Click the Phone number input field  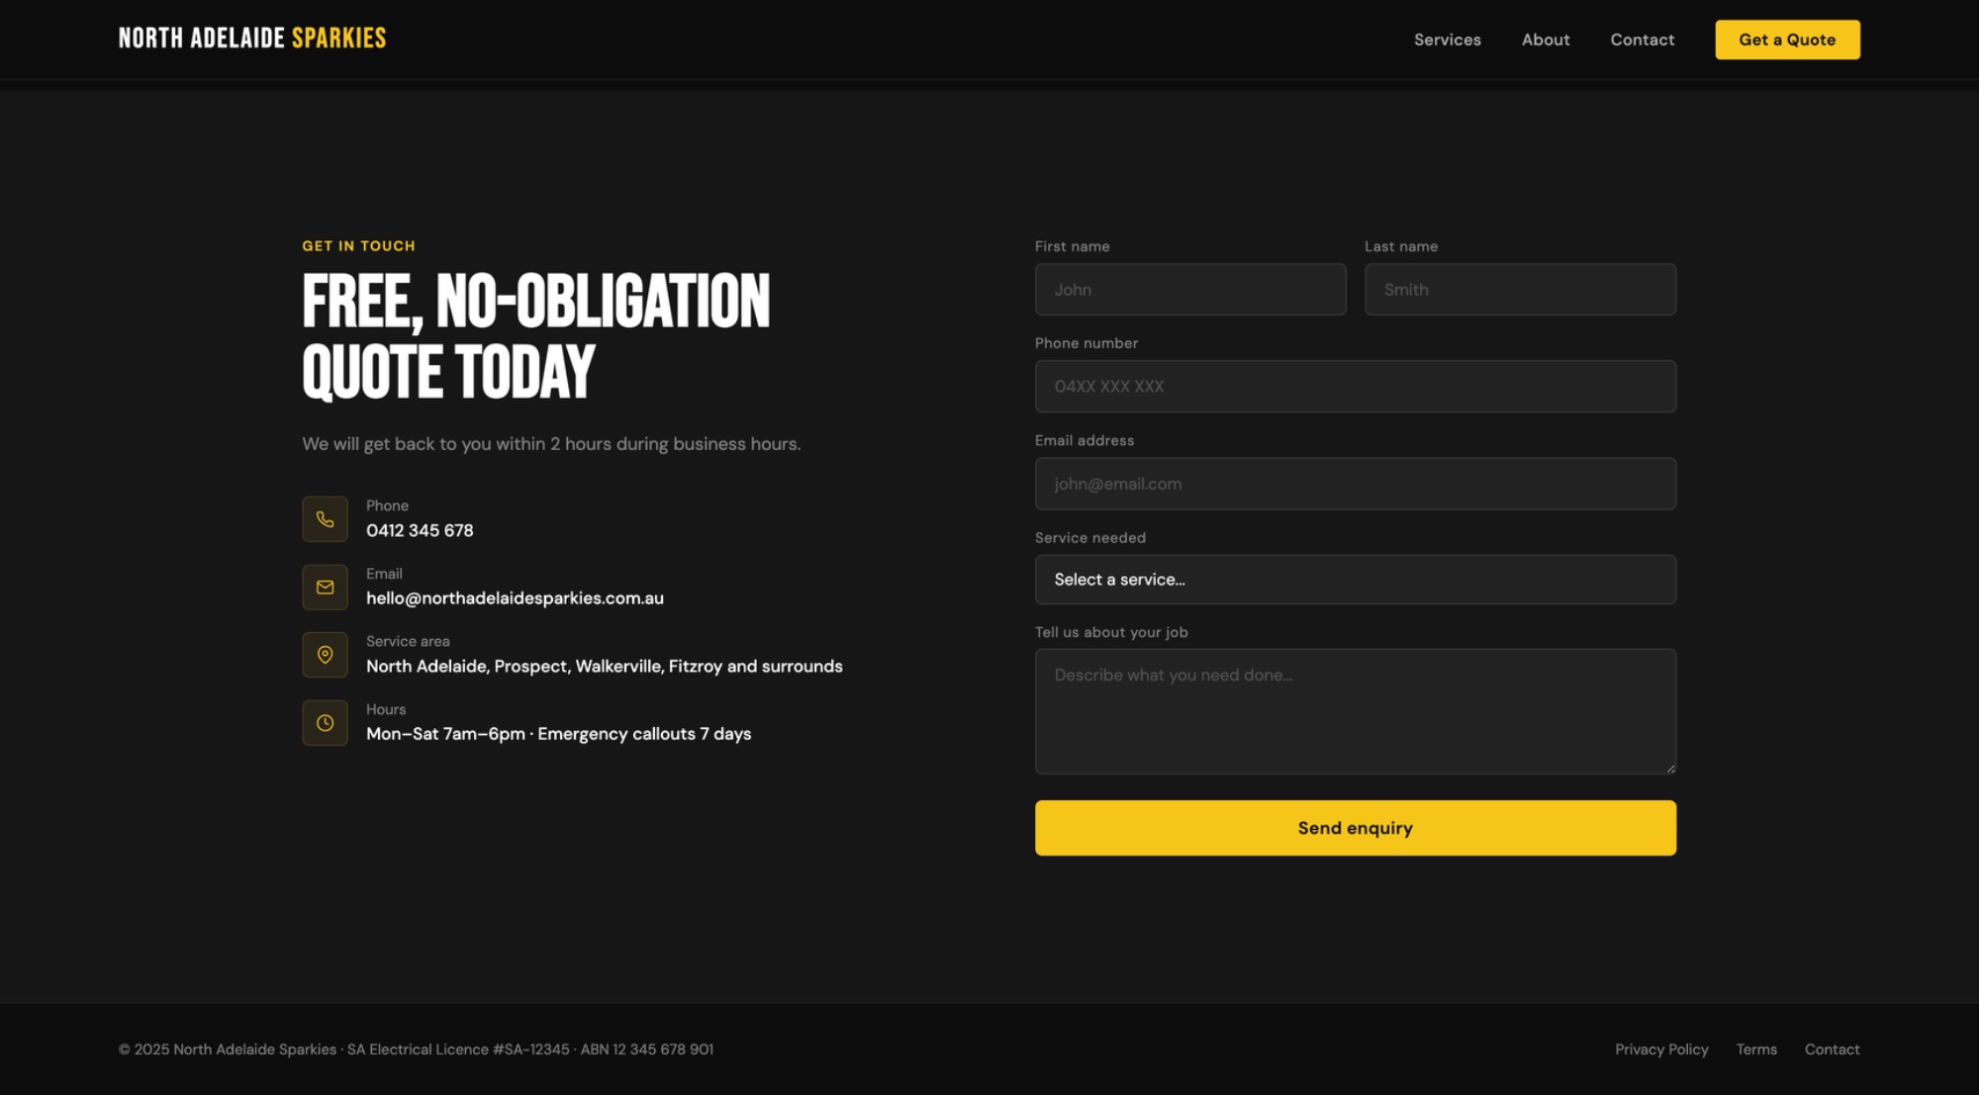click(x=1355, y=387)
